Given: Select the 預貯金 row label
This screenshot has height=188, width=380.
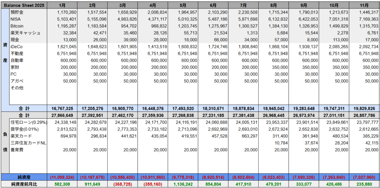Looking at the screenshot, I should tap(17, 12).
